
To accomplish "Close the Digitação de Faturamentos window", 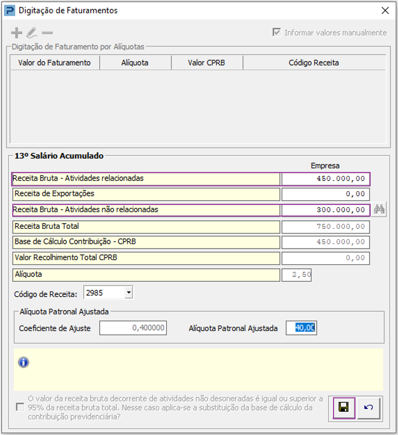I will pos(385,10).
